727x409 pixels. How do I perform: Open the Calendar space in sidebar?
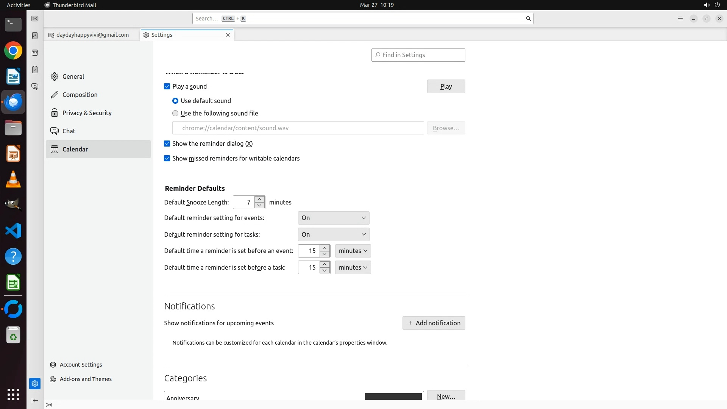tap(35, 53)
